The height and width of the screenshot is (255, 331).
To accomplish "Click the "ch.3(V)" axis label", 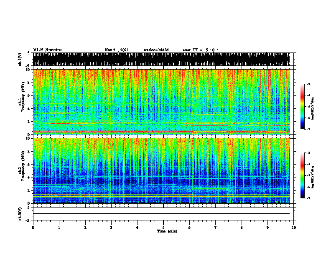I will (20, 214).
